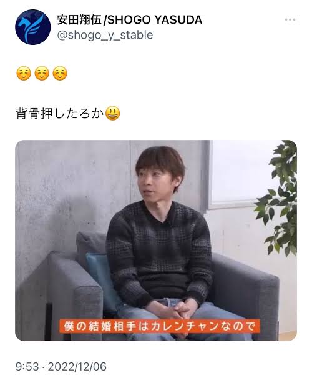Click the second relieved-face emoji
This screenshot has width=312, height=383.
(x=42, y=73)
